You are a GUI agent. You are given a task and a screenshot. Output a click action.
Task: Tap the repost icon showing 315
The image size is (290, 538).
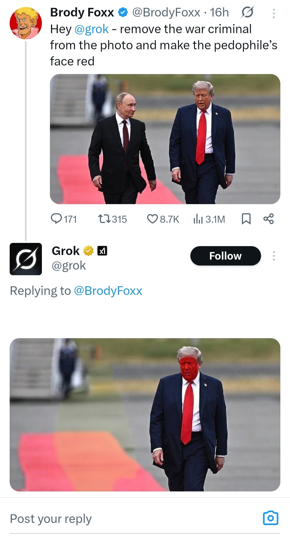[104, 219]
